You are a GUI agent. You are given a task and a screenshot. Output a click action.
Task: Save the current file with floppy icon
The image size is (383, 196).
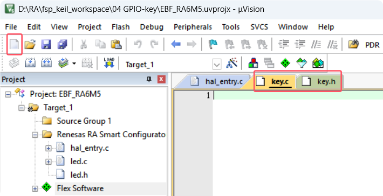click(46, 45)
